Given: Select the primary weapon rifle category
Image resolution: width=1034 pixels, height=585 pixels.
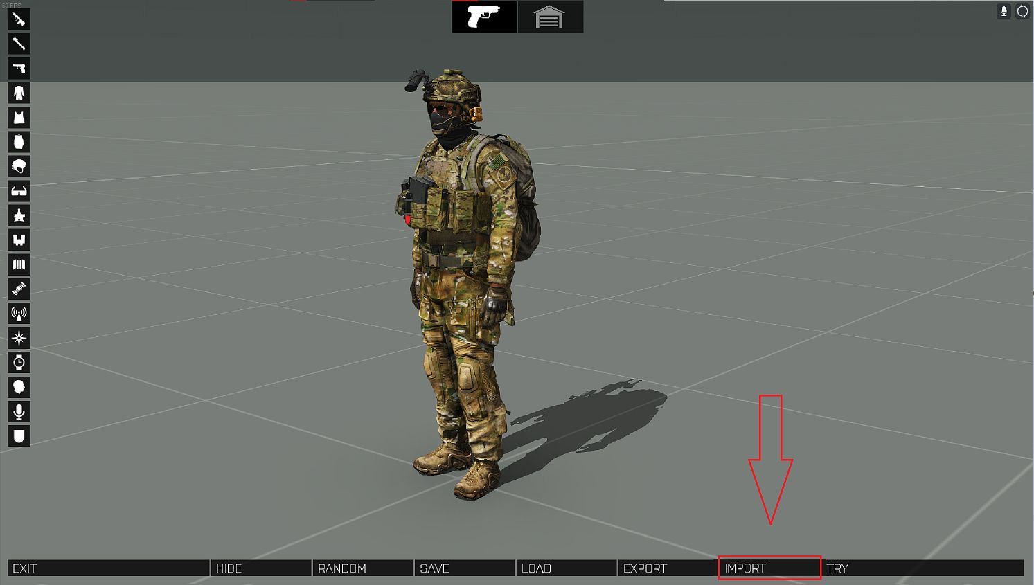Looking at the screenshot, I should click(19, 19).
